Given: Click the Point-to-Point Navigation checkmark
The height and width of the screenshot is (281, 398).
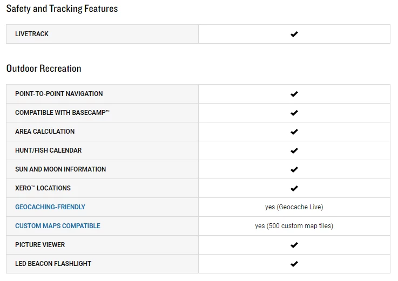Looking at the screenshot, I should [x=294, y=94].
